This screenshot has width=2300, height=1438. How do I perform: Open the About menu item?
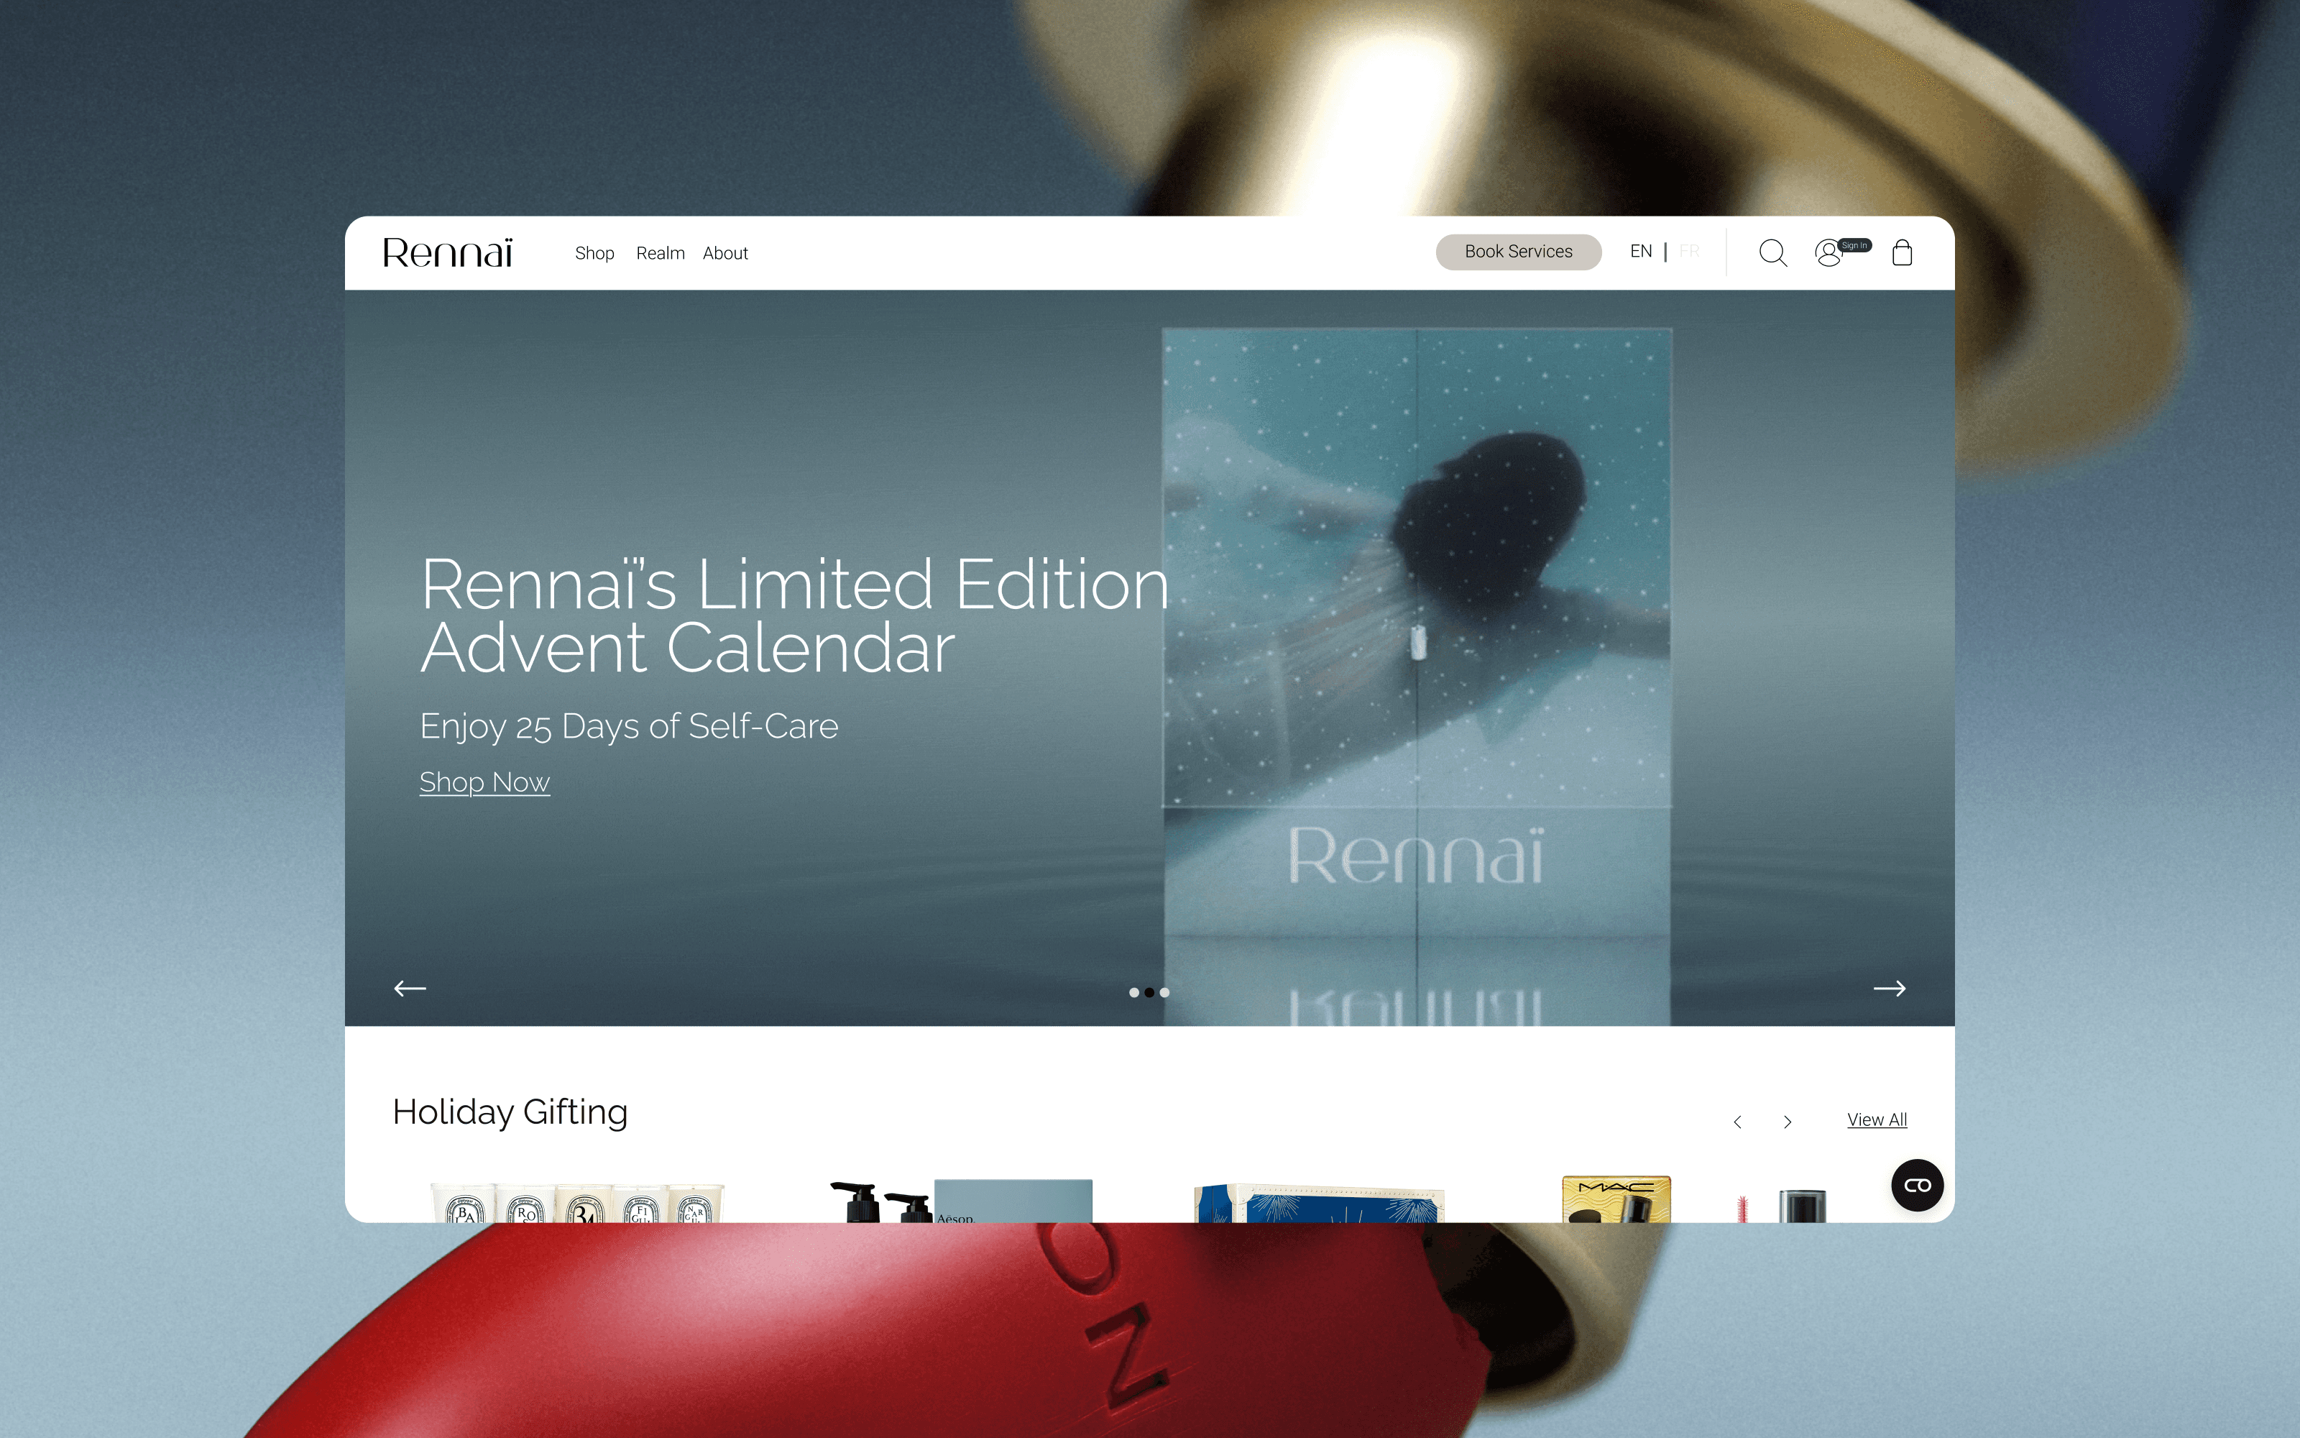coord(725,253)
